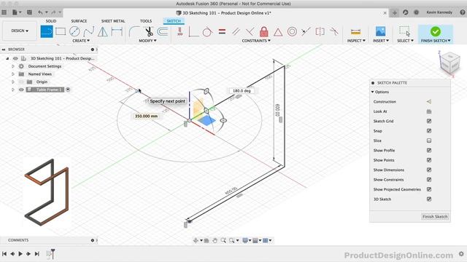Apply the Midpoint triangle constraint
Viewport: 467px width, 262px height.
click(x=278, y=32)
